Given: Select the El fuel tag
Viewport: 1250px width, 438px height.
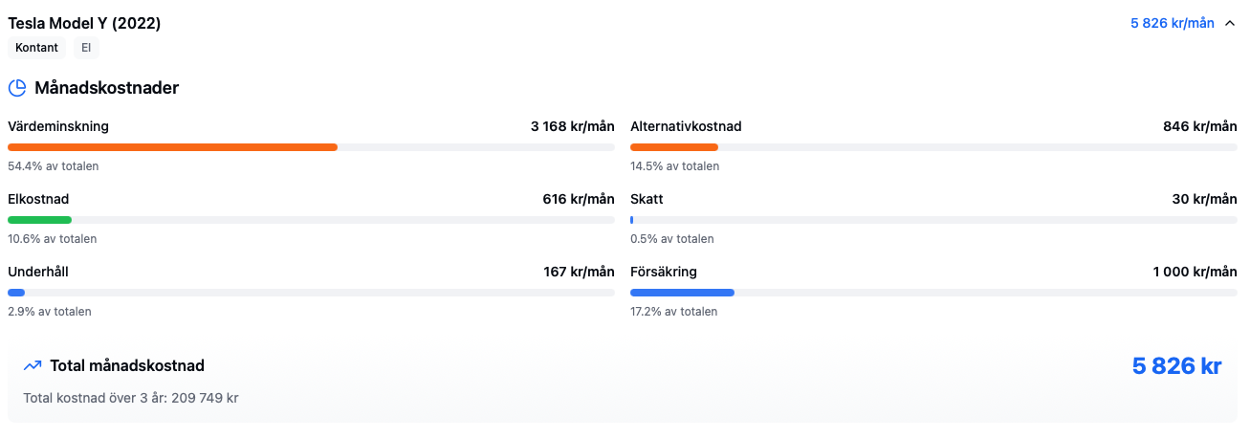Looking at the screenshot, I should [x=86, y=48].
